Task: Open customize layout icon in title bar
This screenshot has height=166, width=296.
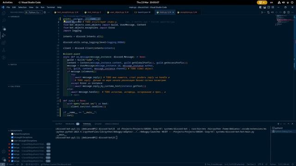Action: (272, 7)
